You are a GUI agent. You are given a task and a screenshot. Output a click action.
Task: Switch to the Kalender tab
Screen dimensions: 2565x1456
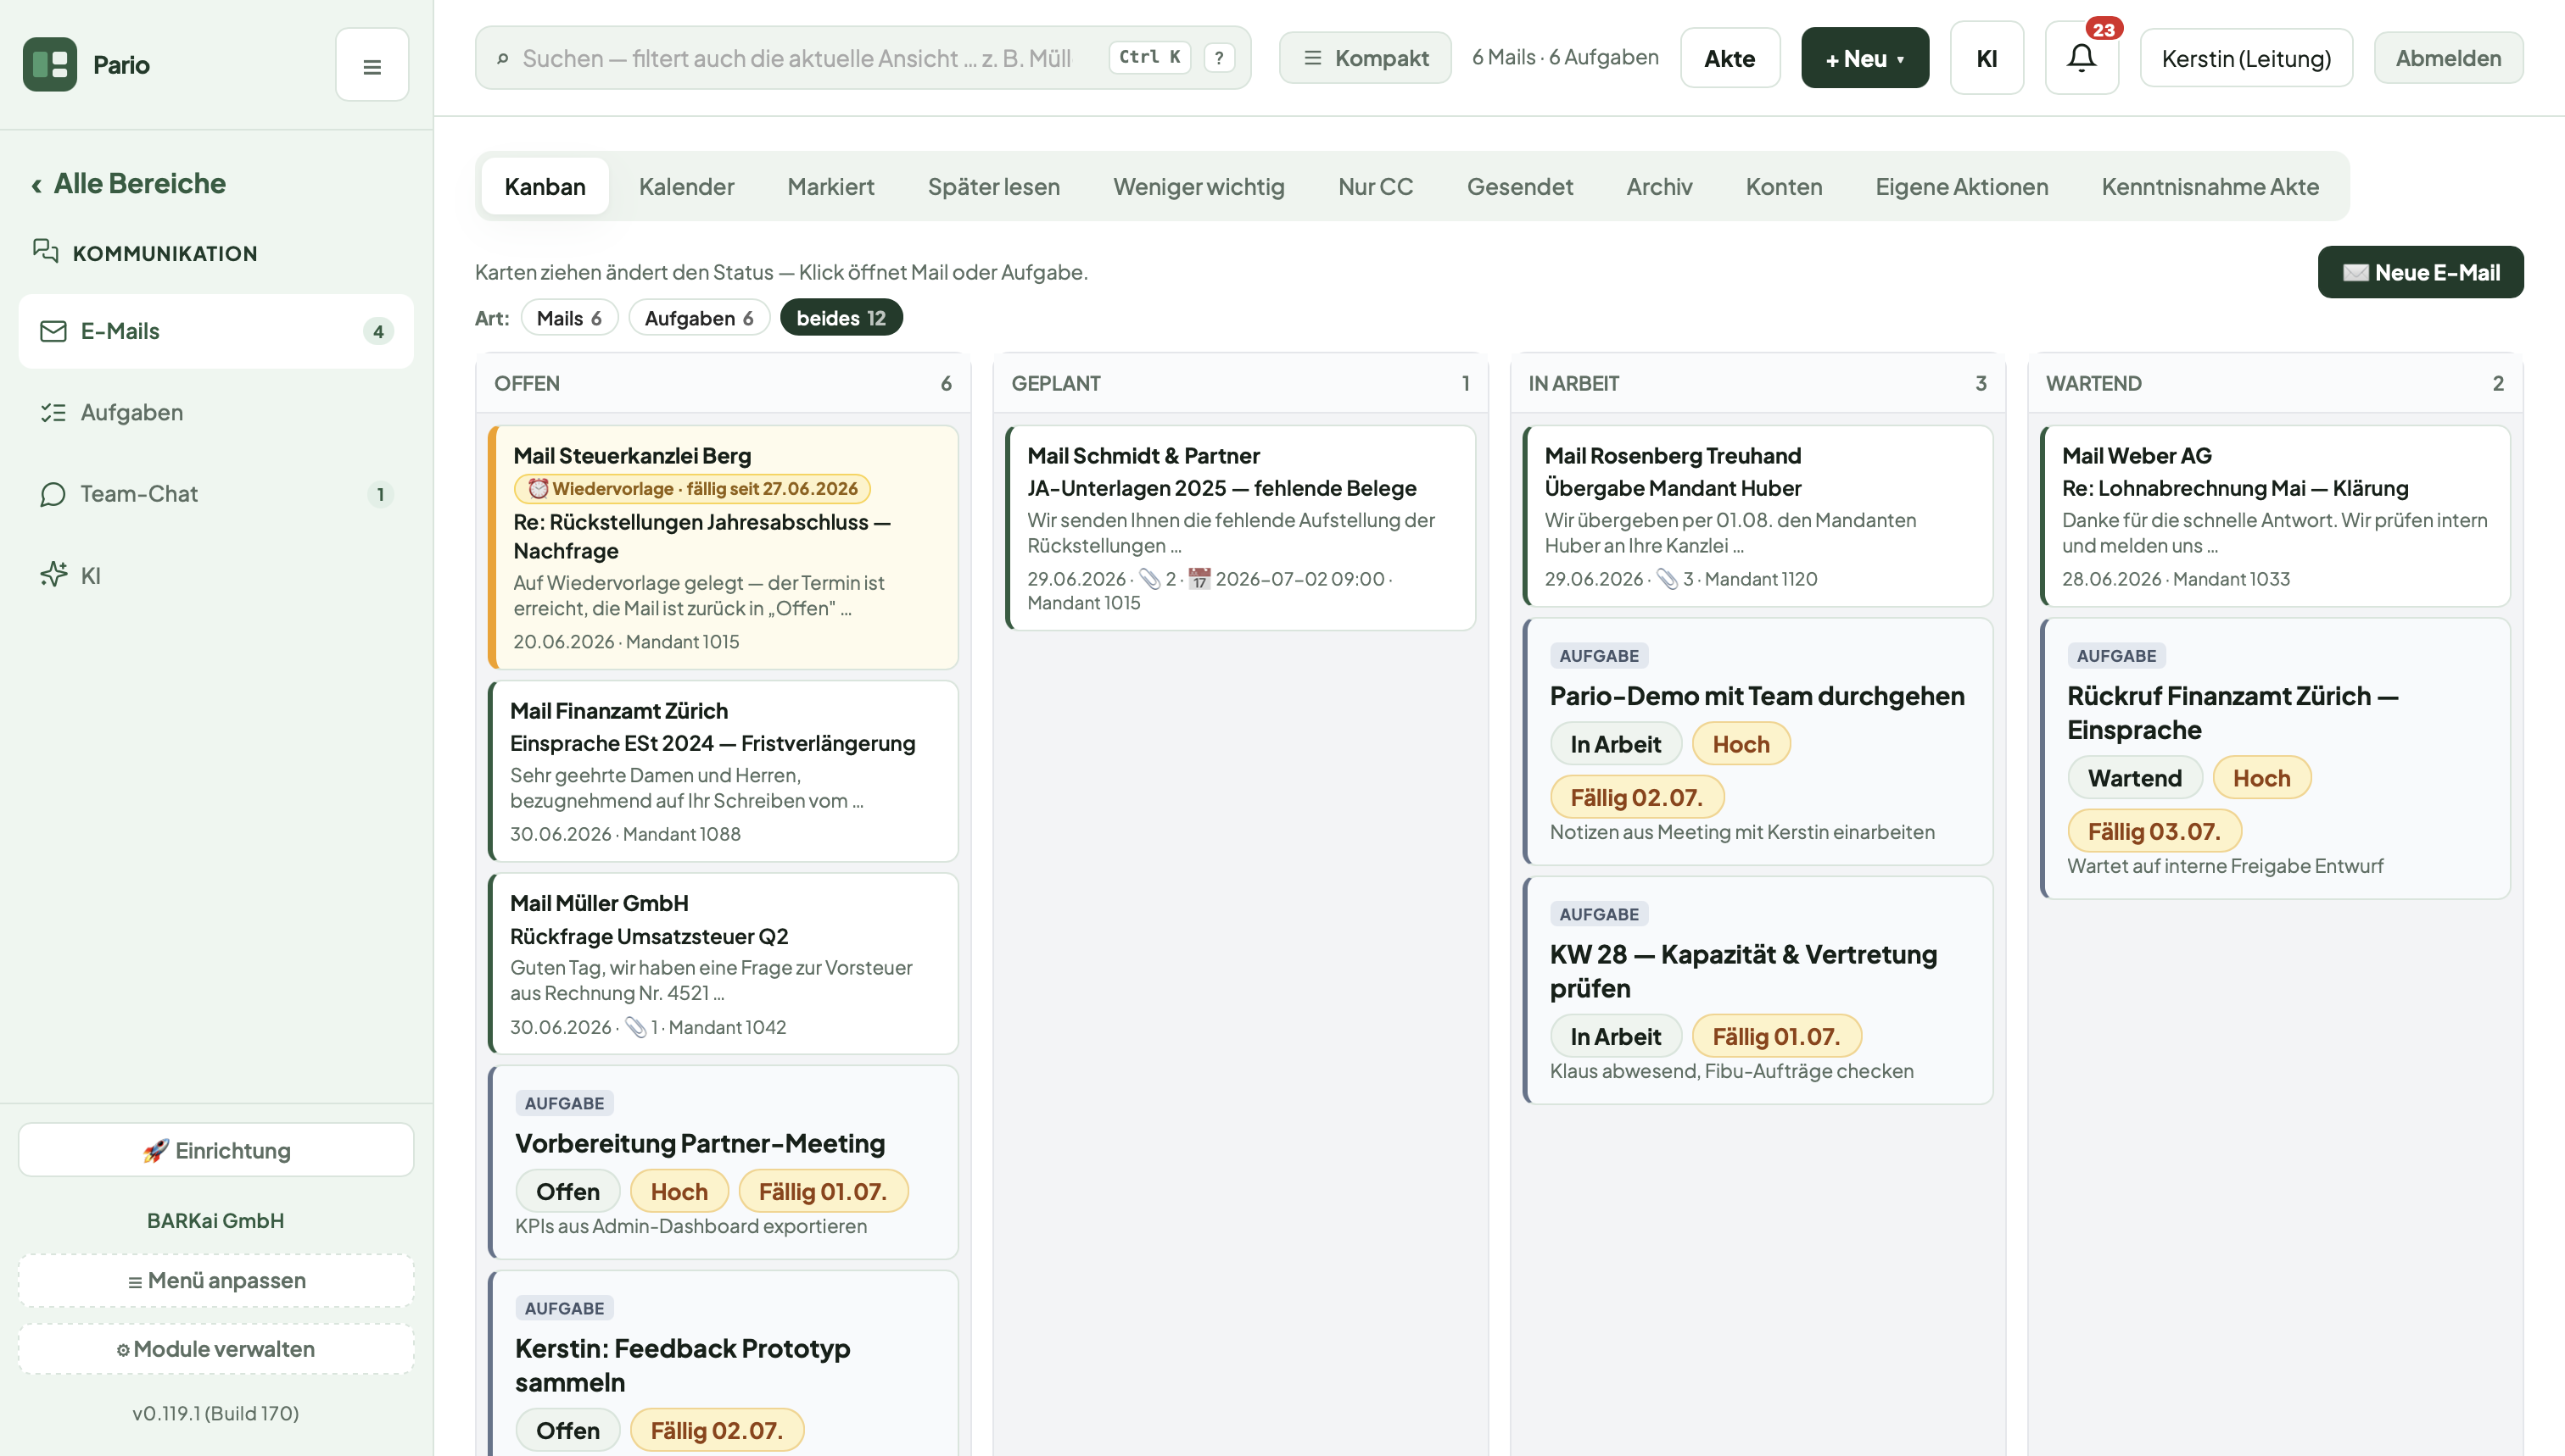(686, 186)
